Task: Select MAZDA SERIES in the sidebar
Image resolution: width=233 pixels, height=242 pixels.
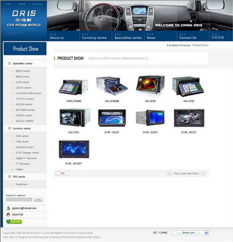Action: coord(25,121)
